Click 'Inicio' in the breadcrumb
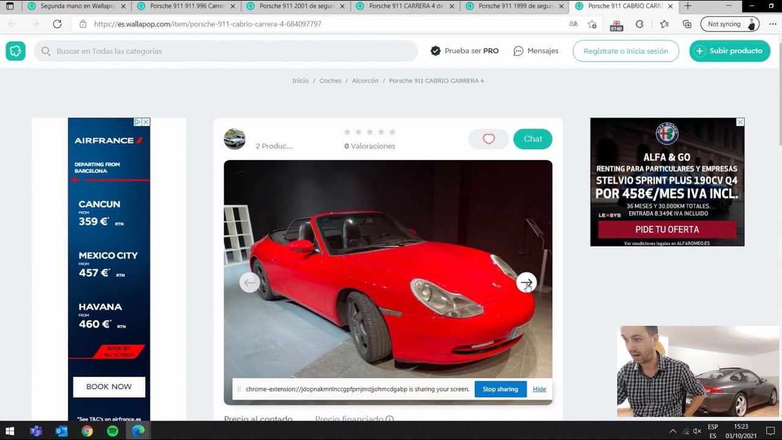This screenshot has width=782, height=440. [x=301, y=81]
